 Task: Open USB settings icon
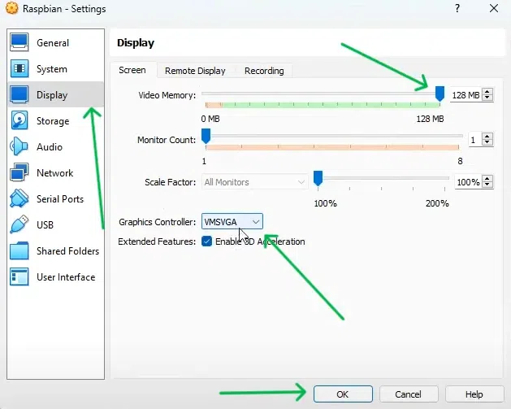pyautogui.click(x=20, y=225)
